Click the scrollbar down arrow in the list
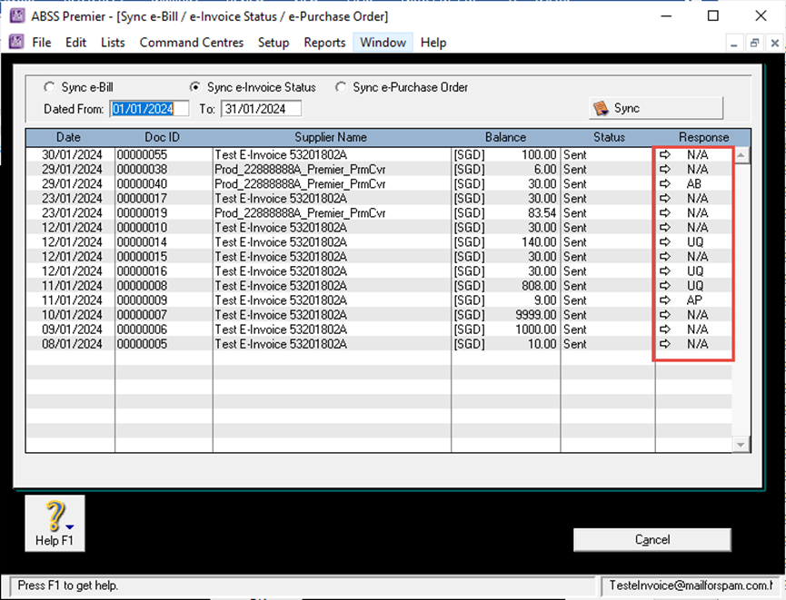This screenshot has width=786, height=600. [x=741, y=444]
